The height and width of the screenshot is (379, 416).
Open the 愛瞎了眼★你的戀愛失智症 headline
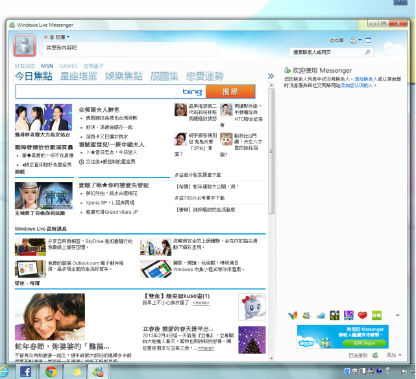tap(114, 185)
